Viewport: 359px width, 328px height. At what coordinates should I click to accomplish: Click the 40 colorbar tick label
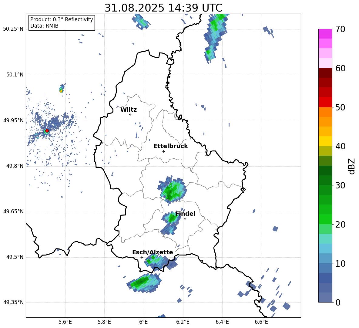[340, 146]
